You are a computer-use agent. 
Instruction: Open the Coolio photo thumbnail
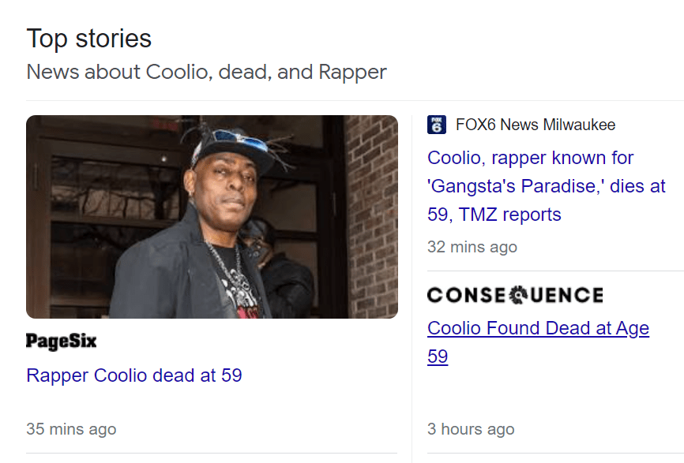tap(212, 217)
